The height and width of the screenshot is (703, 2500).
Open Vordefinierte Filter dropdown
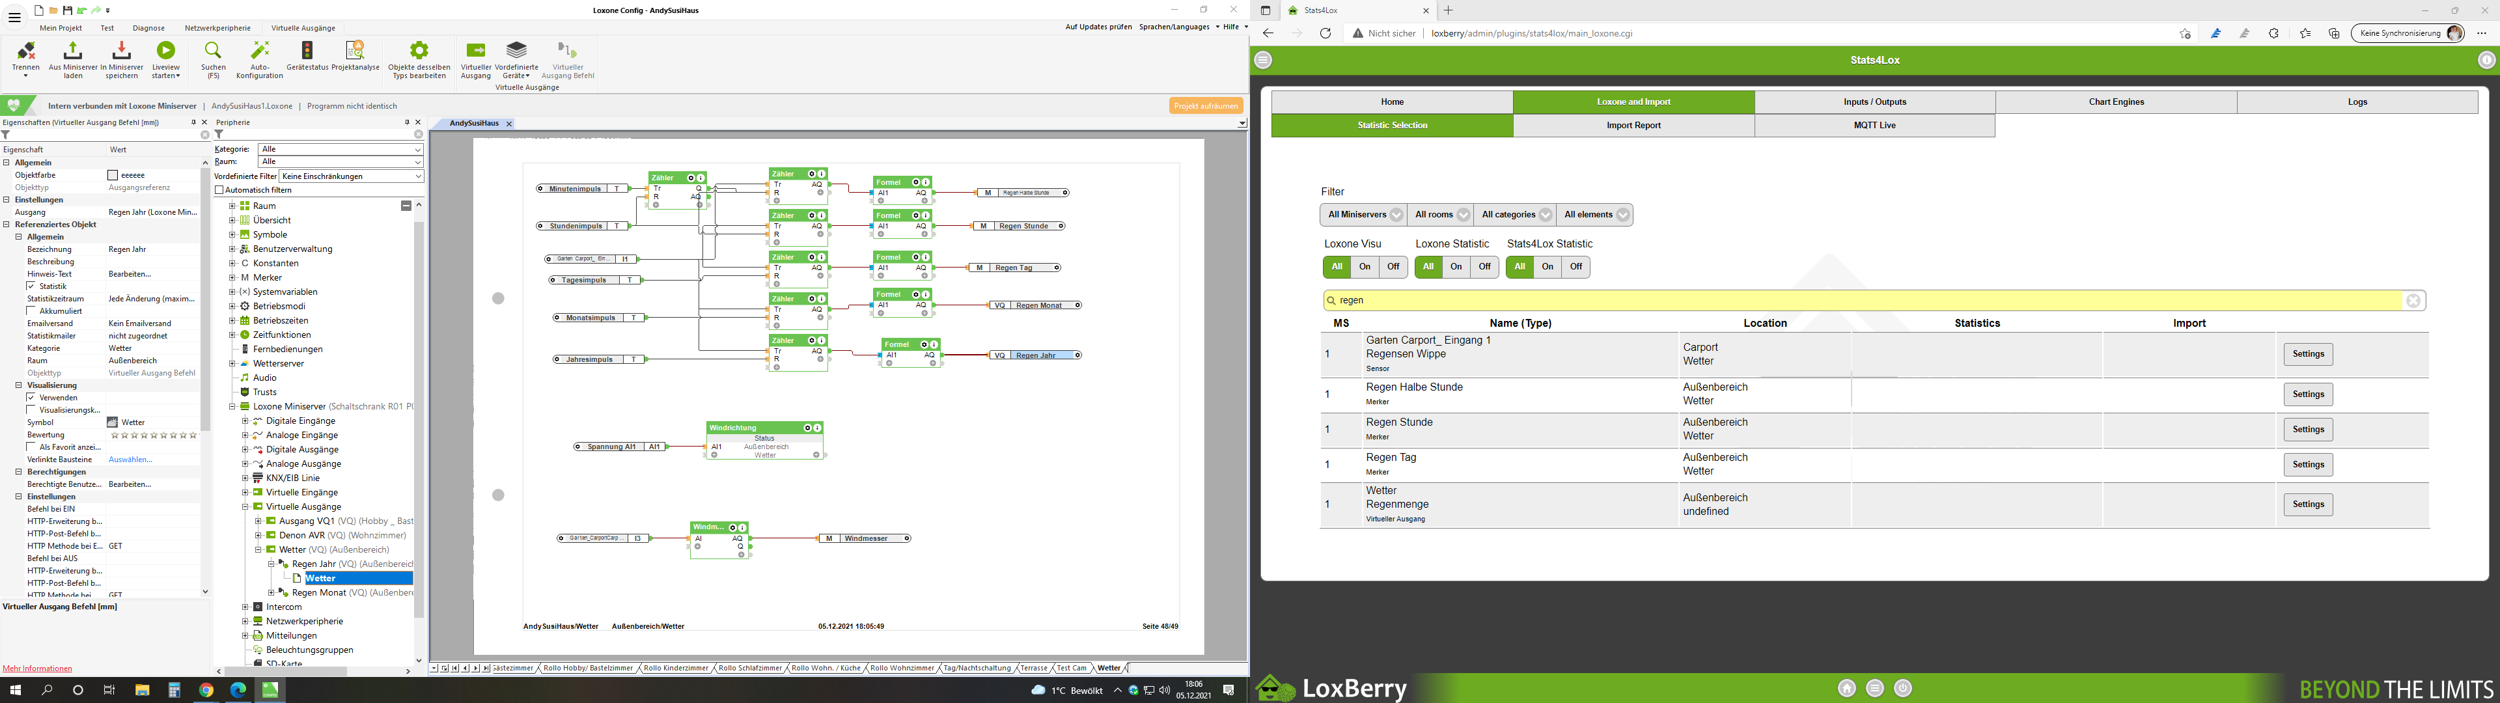click(352, 176)
